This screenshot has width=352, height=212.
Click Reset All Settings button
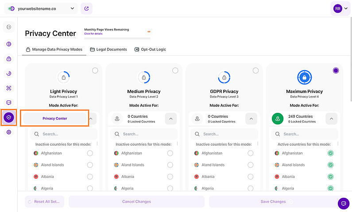(x=44, y=202)
